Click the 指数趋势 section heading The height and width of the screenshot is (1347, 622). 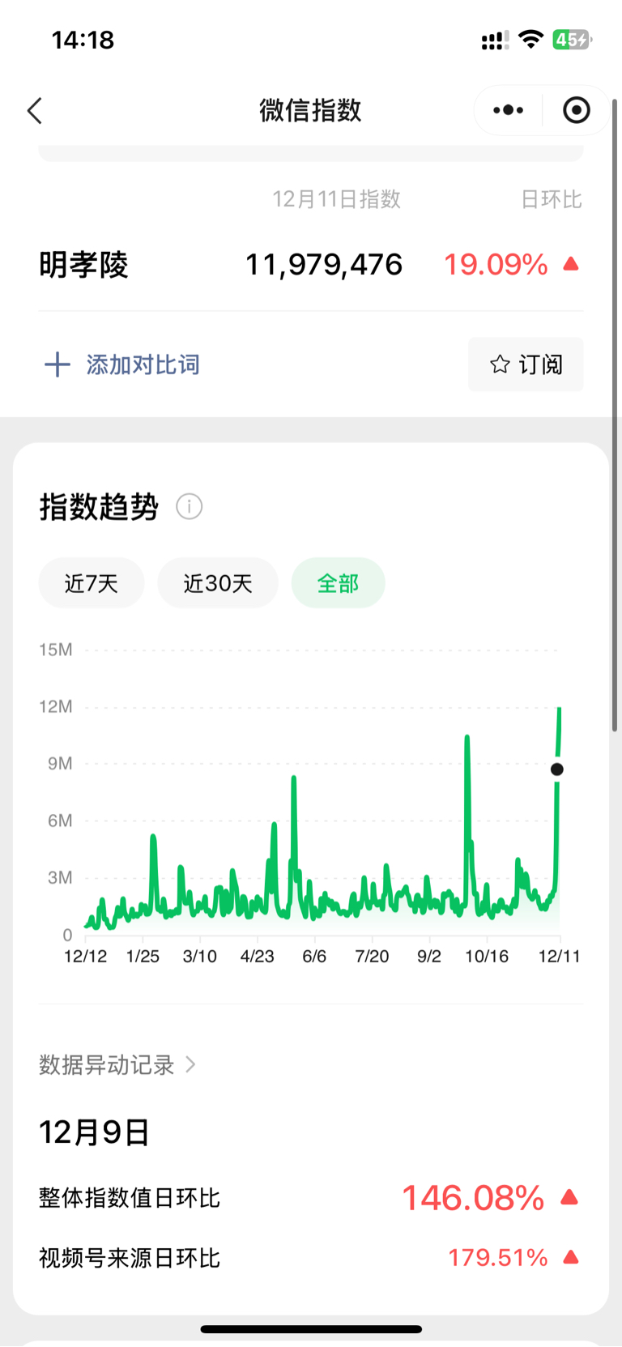pos(99,507)
